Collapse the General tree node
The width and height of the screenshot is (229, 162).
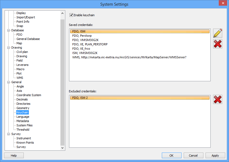pos(9,82)
